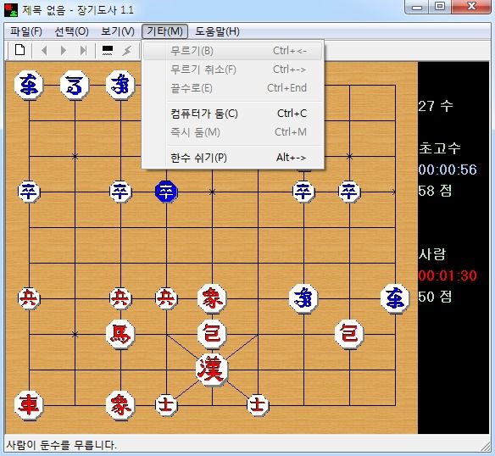Click the '초고수' computer level label
Image resolution: width=495 pixels, height=456 pixels.
point(439,148)
